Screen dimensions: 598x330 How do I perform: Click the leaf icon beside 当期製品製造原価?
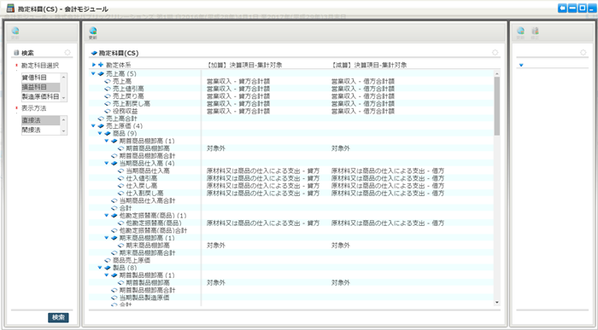(114, 298)
